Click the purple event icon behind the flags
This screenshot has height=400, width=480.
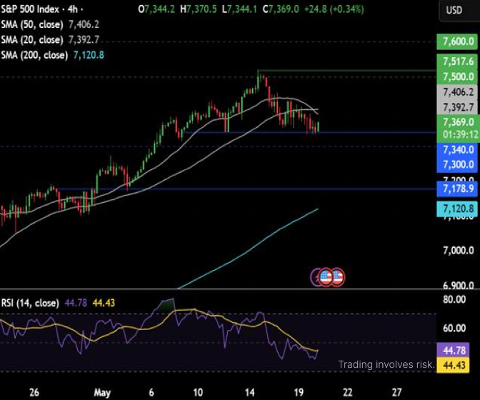[x=315, y=277]
